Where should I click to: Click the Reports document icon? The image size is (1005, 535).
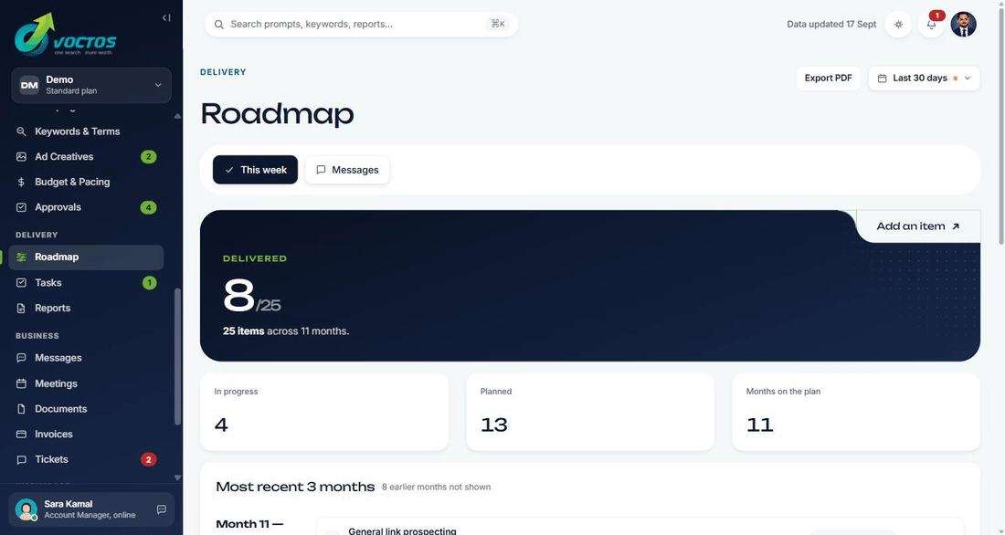tap(21, 309)
